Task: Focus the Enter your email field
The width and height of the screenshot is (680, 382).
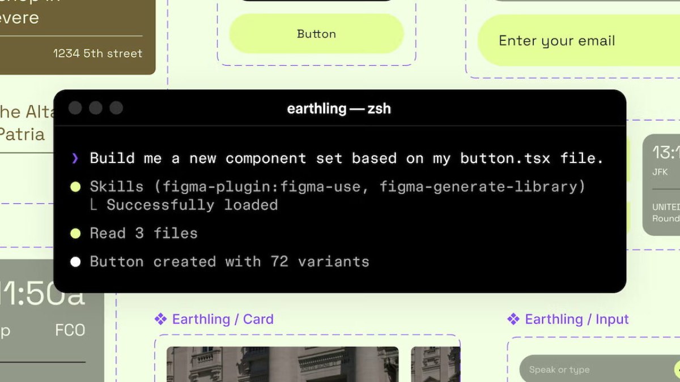Action: tap(579, 41)
